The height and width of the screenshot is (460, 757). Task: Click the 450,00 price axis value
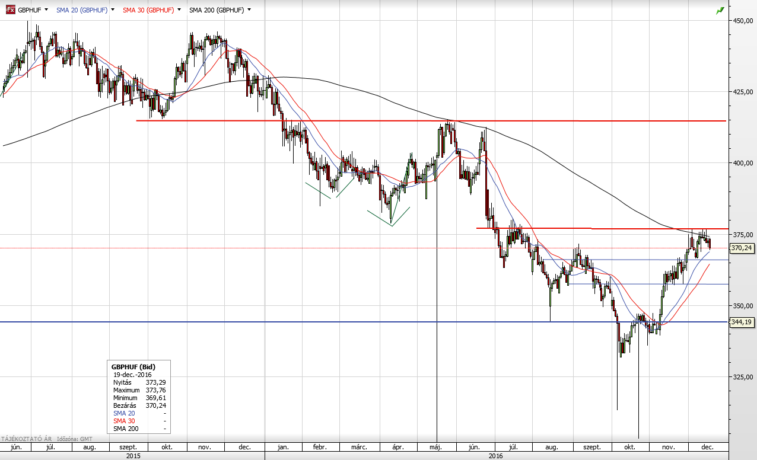744,21
